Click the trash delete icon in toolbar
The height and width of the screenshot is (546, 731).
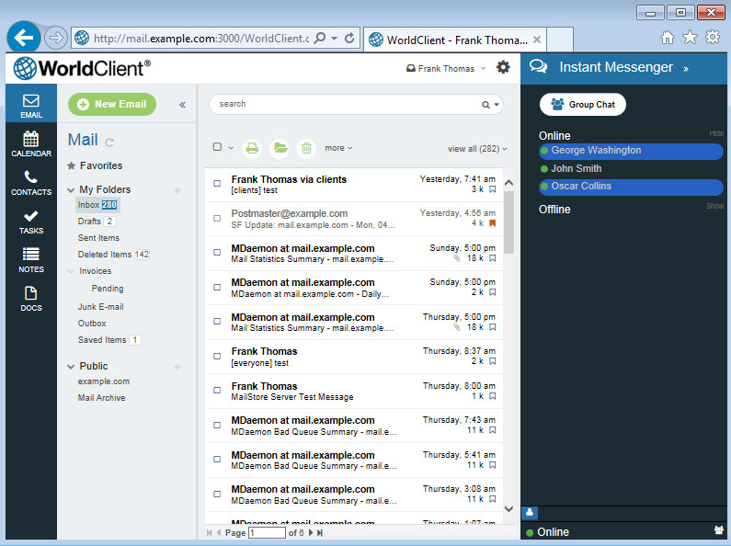click(306, 148)
